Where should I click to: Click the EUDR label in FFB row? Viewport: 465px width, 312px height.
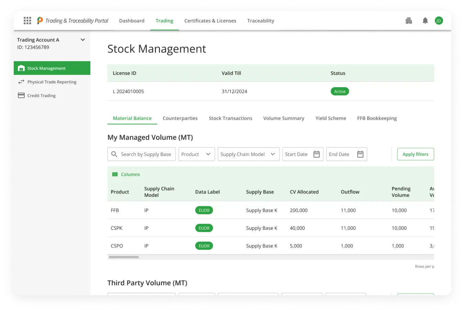204,210
